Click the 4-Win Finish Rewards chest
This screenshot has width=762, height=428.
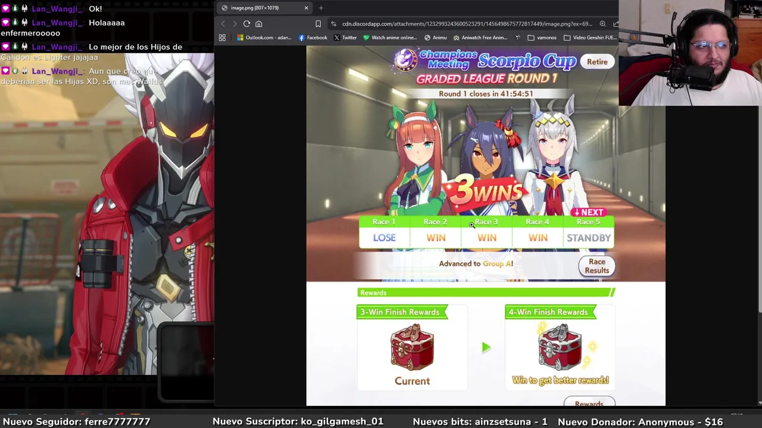560,347
